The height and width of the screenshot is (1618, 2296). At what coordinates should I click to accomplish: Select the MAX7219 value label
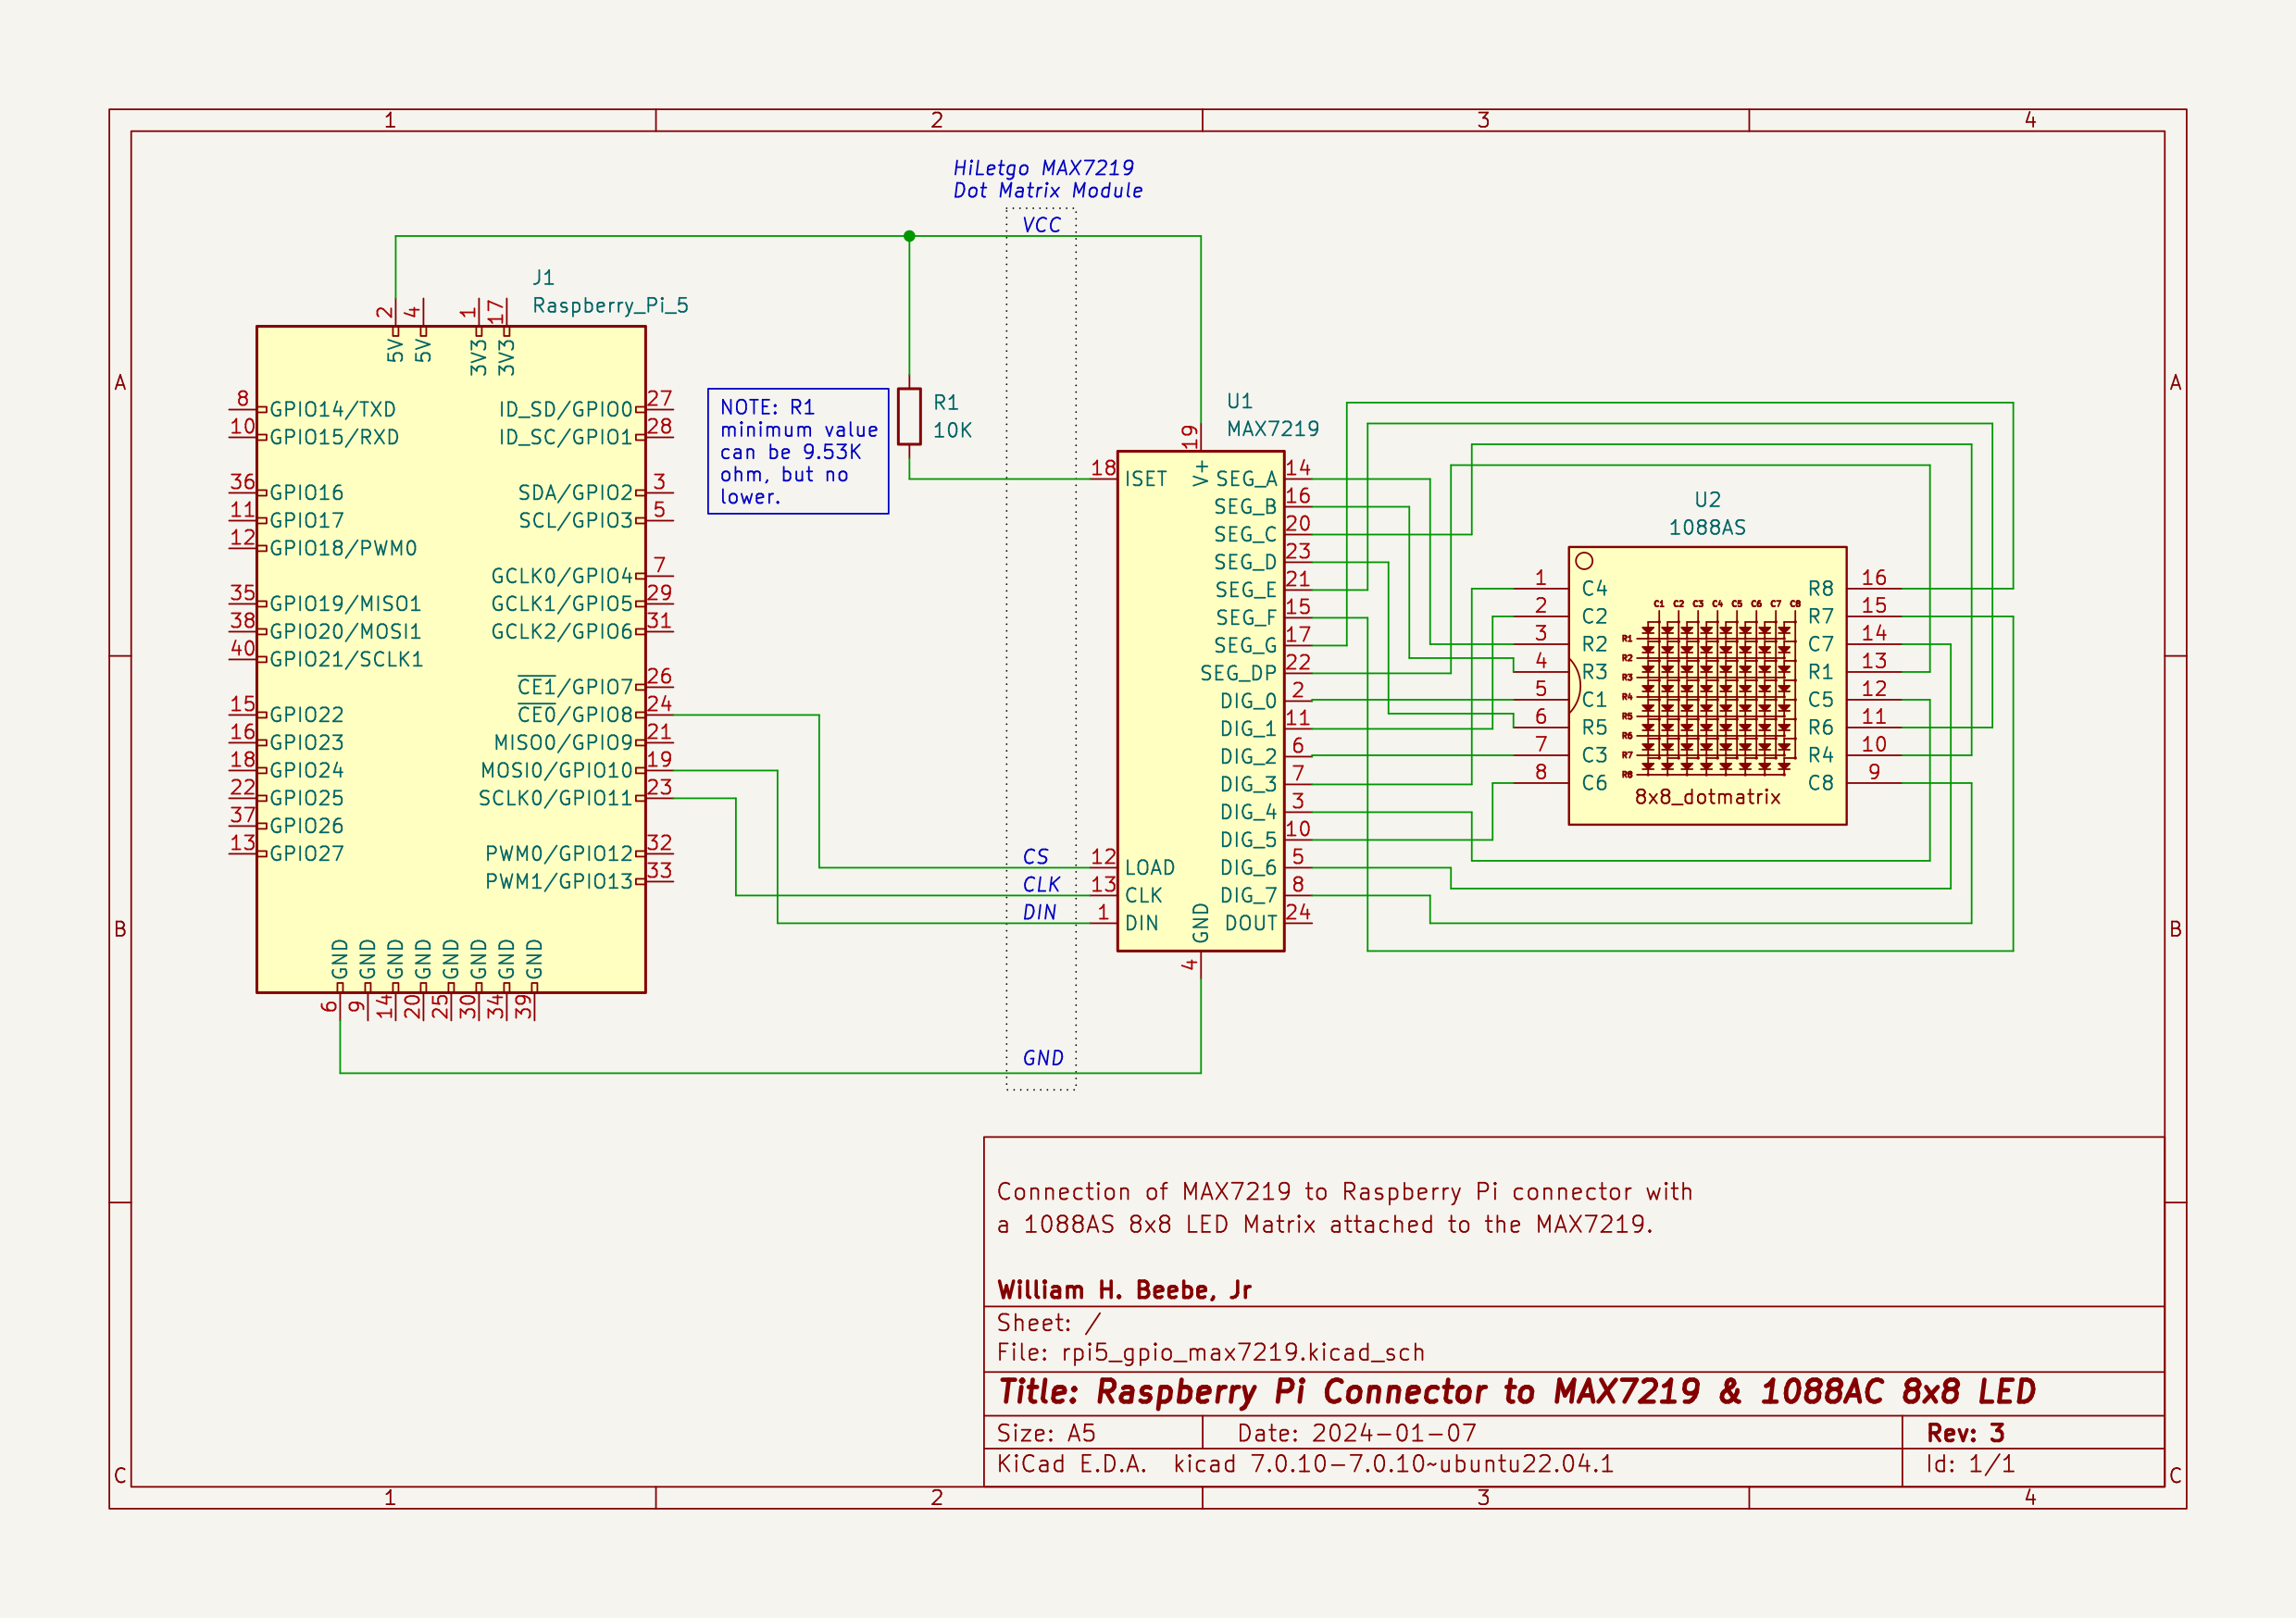pos(1273,429)
